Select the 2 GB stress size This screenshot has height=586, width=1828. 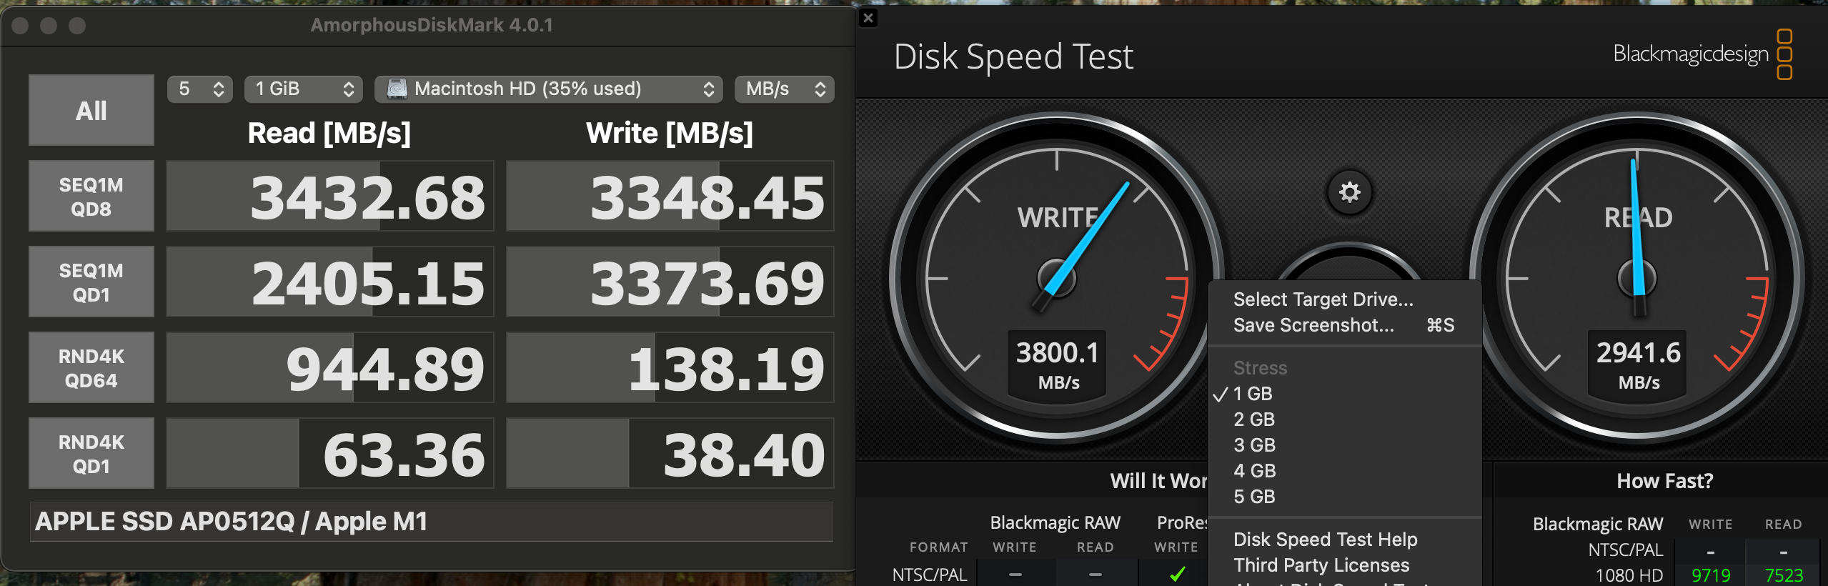tap(1254, 419)
